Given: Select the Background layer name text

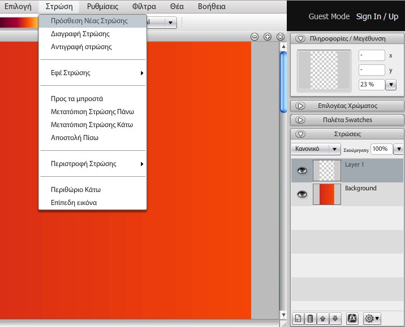Looking at the screenshot, I should tap(360, 188).
